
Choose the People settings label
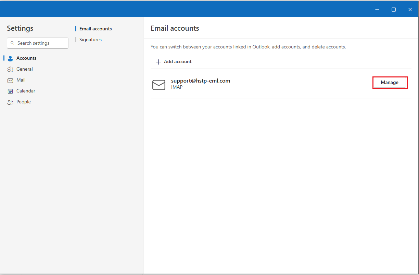(x=24, y=102)
